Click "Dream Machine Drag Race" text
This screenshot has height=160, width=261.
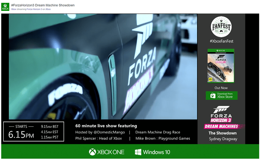pos(158,132)
